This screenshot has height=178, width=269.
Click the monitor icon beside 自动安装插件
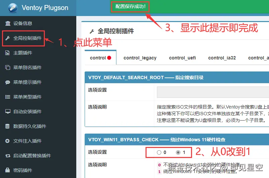[x=8, y=112]
